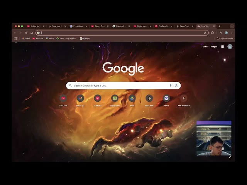The height and width of the screenshot is (185, 247).
Task: Open the Inbox (1) Gmail shortcut
Action: [x=80, y=101]
